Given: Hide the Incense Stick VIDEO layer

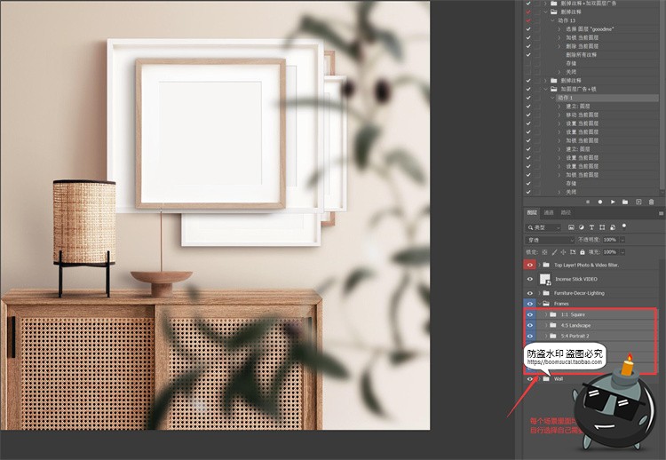Looking at the screenshot, I should (530, 279).
